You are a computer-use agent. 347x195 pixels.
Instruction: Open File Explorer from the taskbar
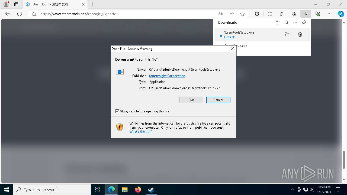[124, 190]
